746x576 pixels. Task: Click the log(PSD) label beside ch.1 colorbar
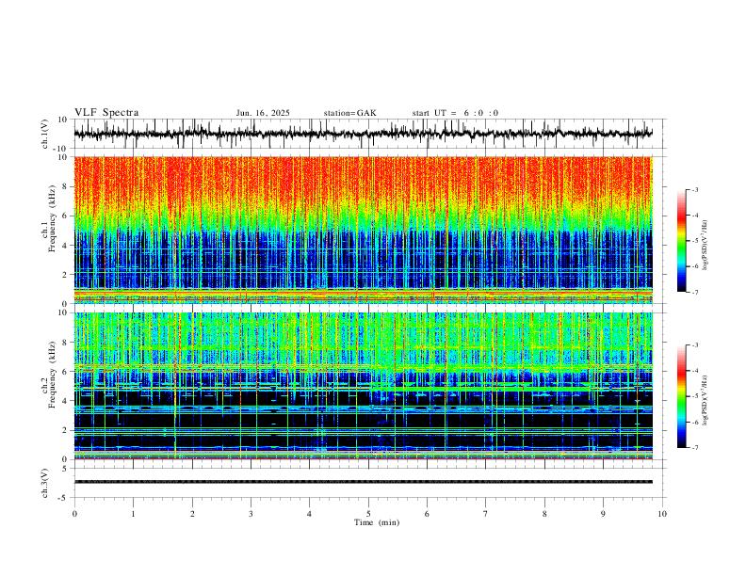[705, 245]
